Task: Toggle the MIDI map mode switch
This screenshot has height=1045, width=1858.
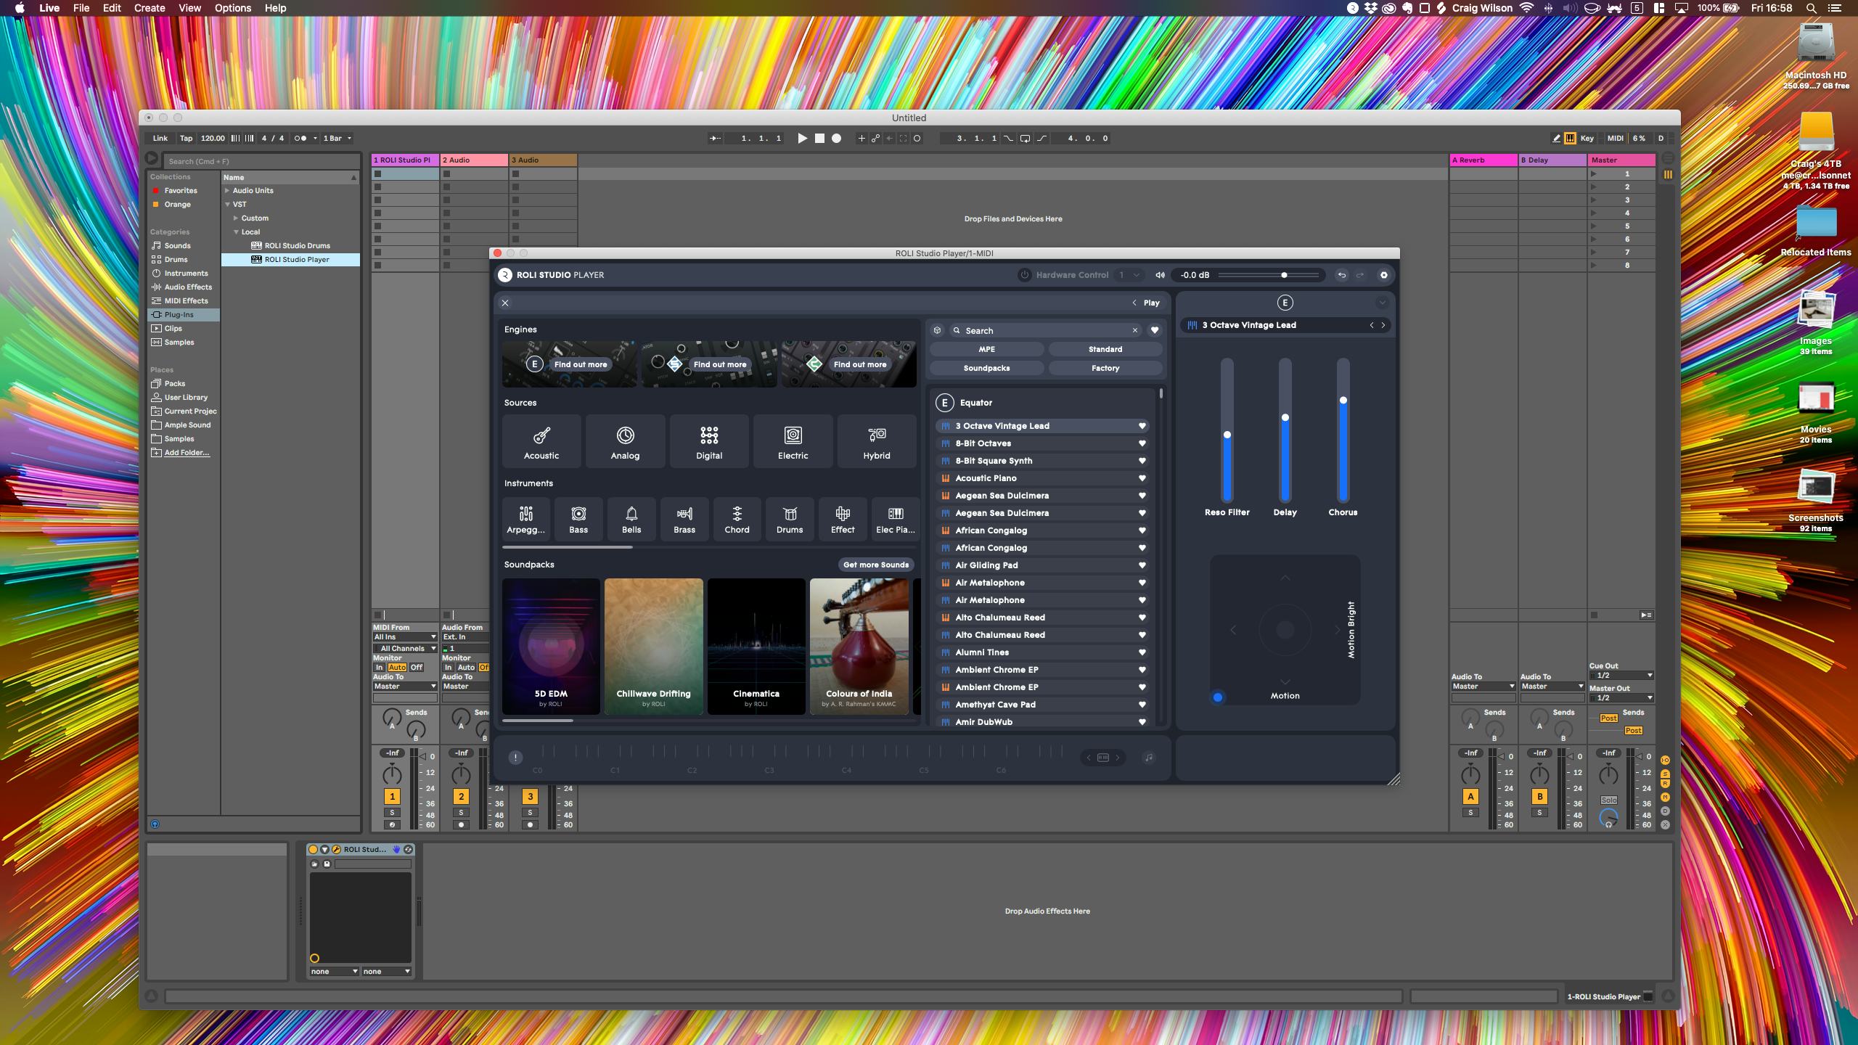Action: point(1615,138)
